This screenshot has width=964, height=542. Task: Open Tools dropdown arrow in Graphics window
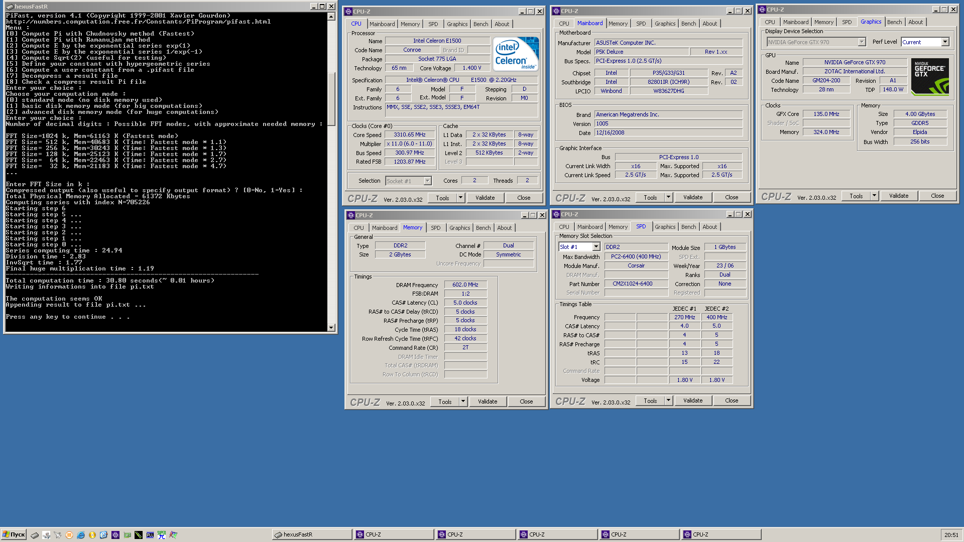[x=874, y=196]
